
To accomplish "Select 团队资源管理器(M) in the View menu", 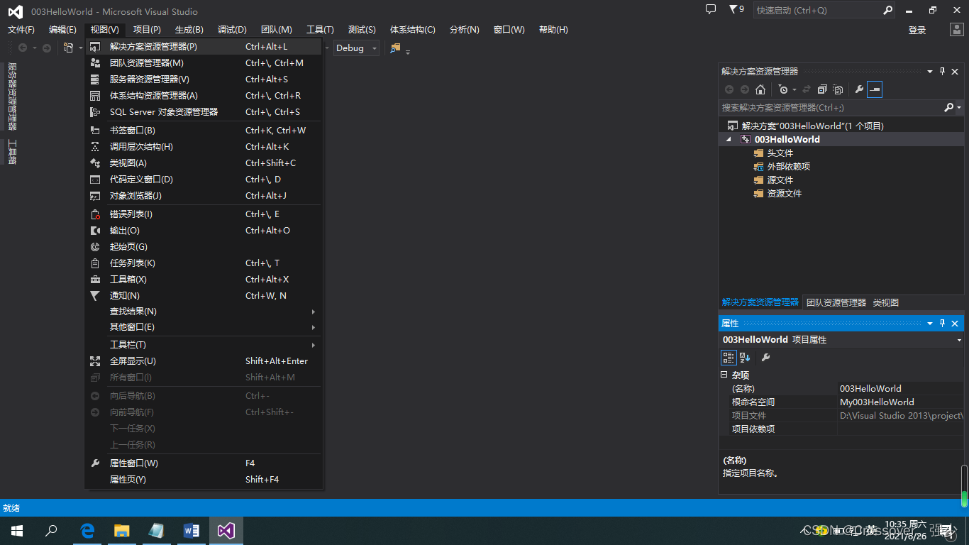I will pos(204,62).
